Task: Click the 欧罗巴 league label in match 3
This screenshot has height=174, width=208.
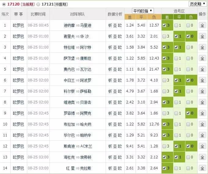Action: coord(18,47)
